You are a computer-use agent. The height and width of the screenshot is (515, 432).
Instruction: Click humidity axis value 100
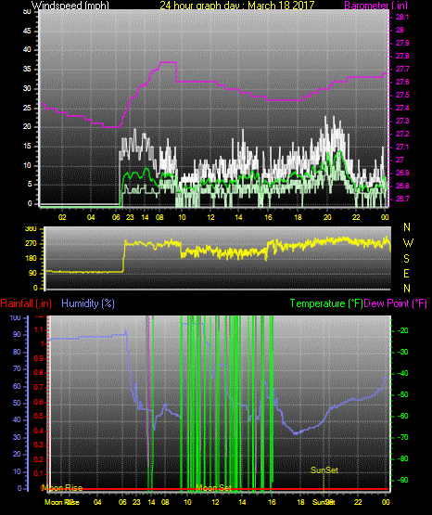16,317
